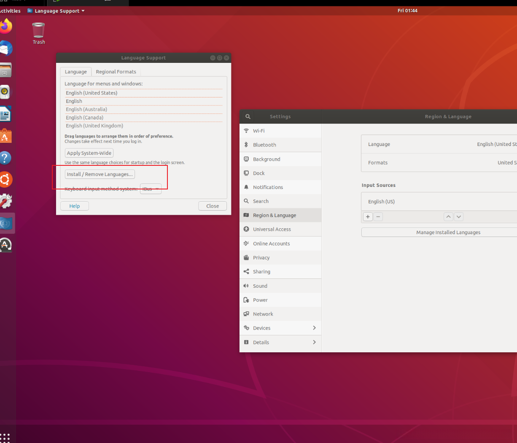
Task: Select plain English in language list
Action: [143, 101]
